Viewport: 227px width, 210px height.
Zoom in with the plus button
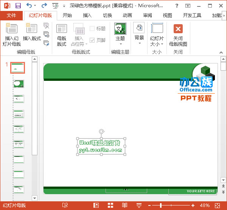coord(193,205)
